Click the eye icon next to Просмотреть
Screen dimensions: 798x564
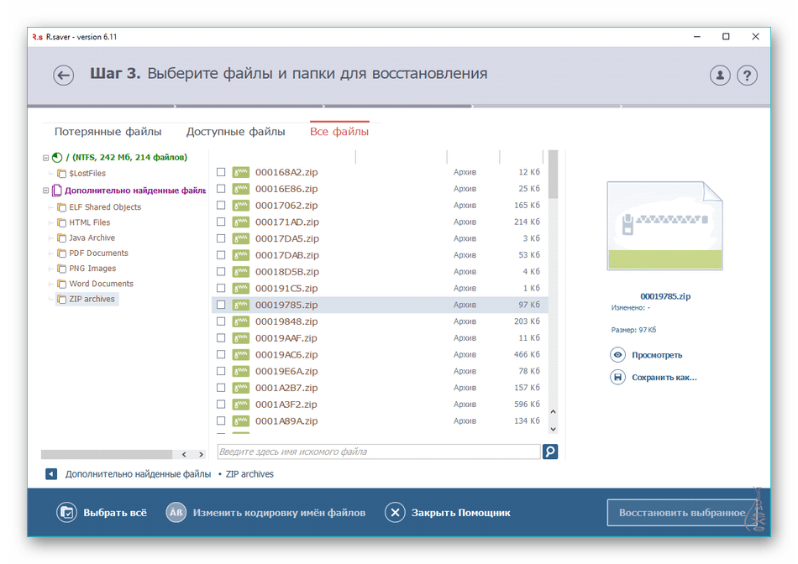click(x=617, y=354)
